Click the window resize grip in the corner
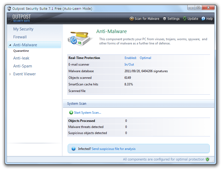 (213, 161)
